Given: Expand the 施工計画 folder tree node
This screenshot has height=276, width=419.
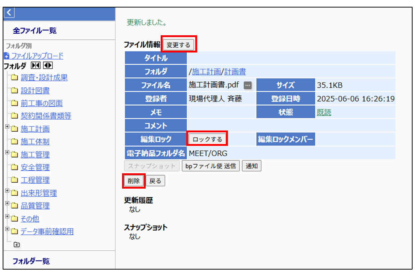Looking at the screenshot, I should tap(7, 127).
